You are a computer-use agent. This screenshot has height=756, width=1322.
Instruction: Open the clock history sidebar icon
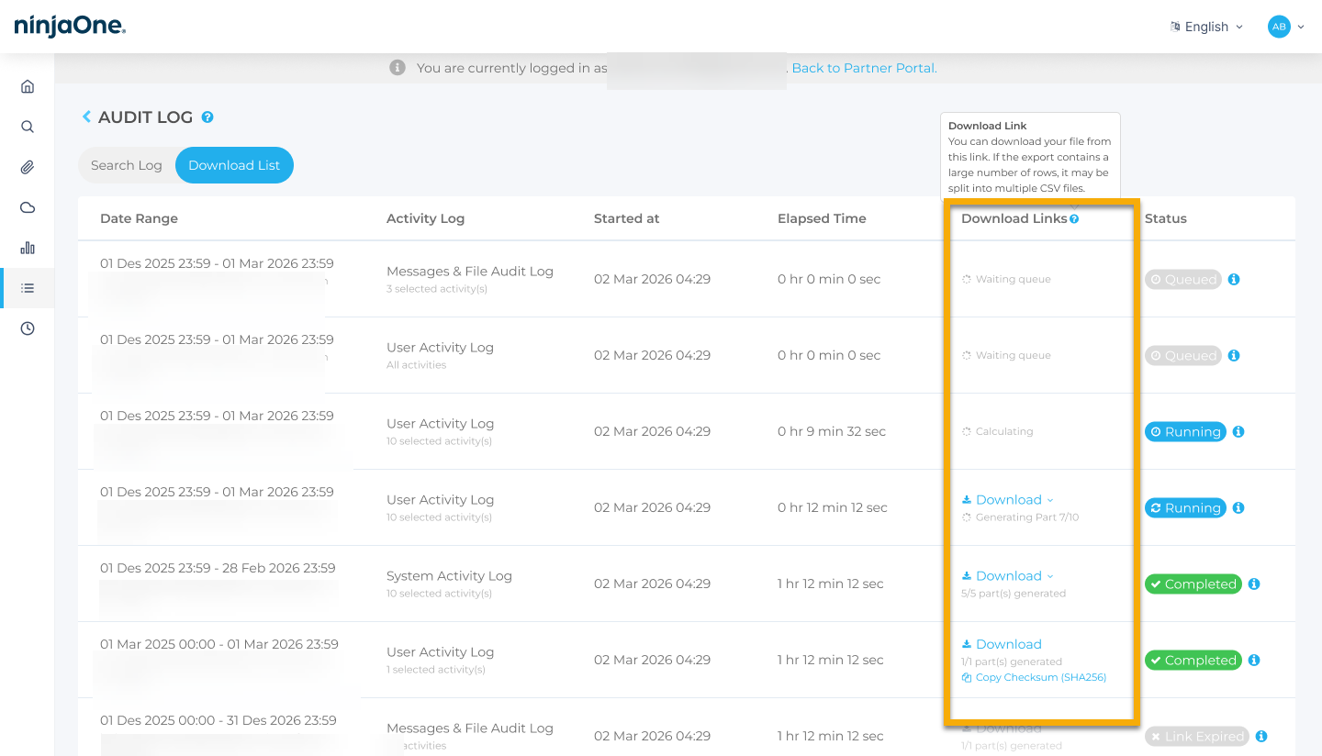[x=28, y=328]
